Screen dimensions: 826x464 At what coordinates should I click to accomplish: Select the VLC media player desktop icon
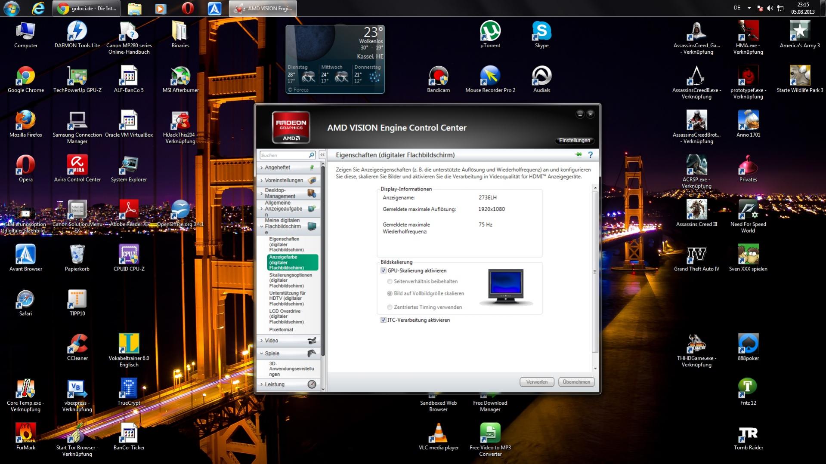pyautogui.click(x=439, y=437)
